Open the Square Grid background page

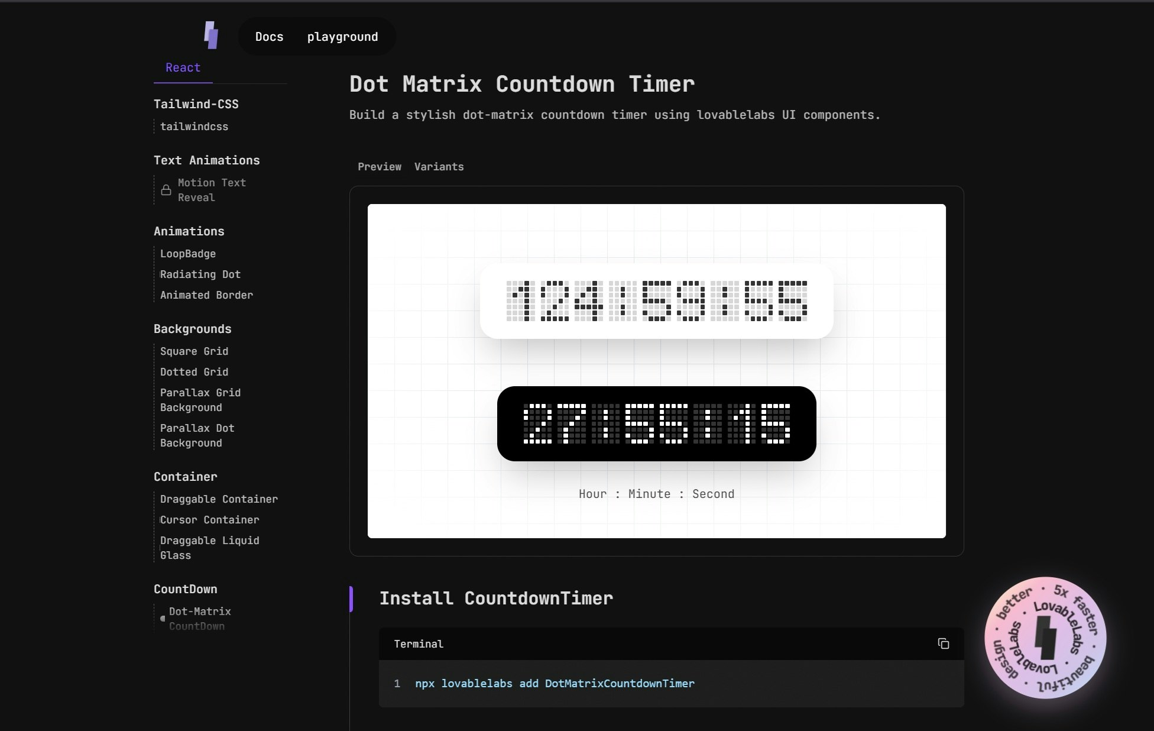(x=194, y=351)
